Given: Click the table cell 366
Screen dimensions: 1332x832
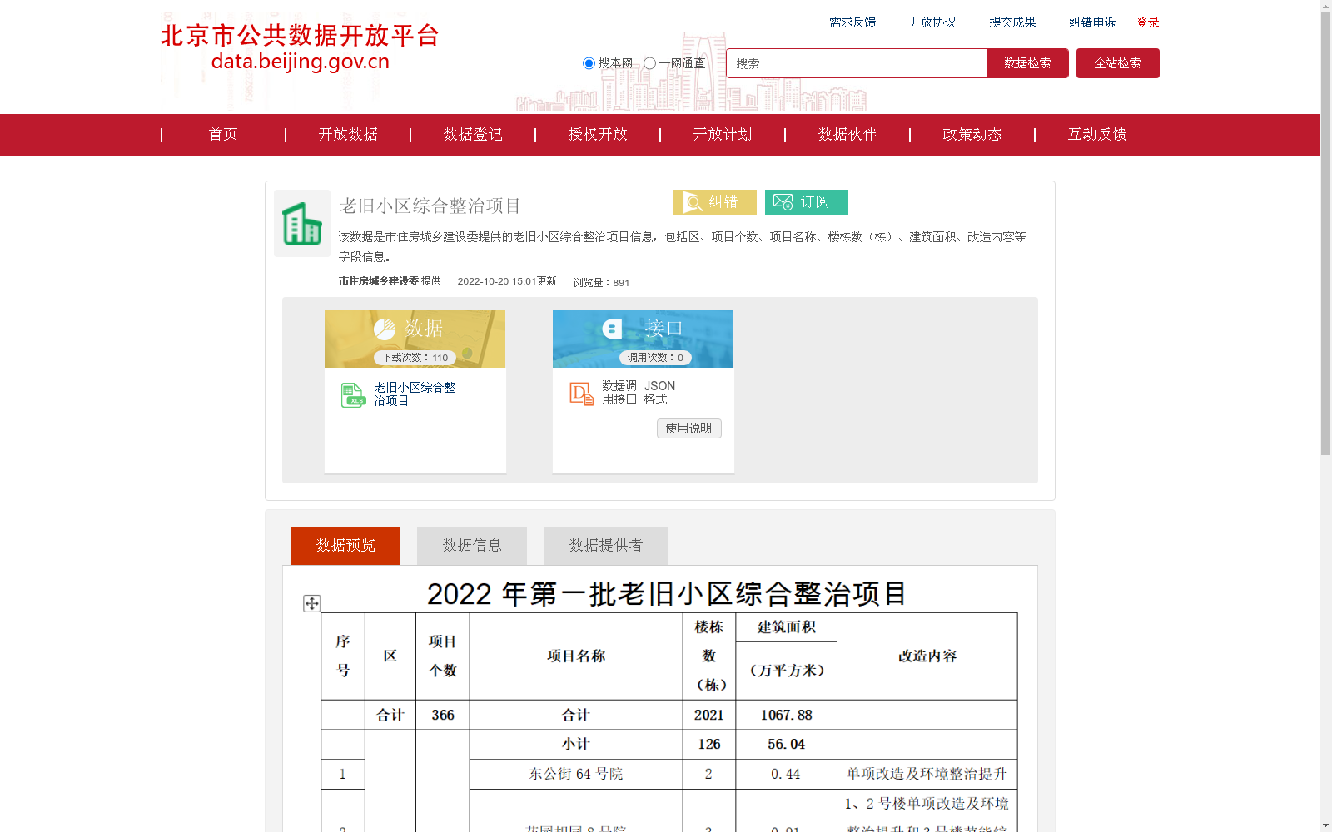Looking at the screenshot, I should (443, 716).
